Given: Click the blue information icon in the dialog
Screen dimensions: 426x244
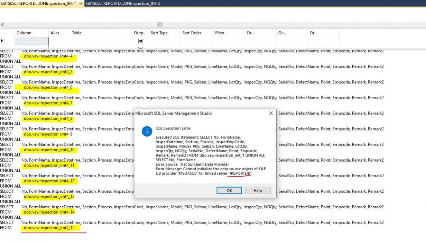Looking at the screenshot, I should pyautogui.click(x=147, y=131).
